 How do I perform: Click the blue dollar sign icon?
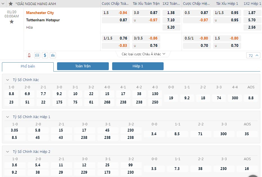[x=45, y=55]
